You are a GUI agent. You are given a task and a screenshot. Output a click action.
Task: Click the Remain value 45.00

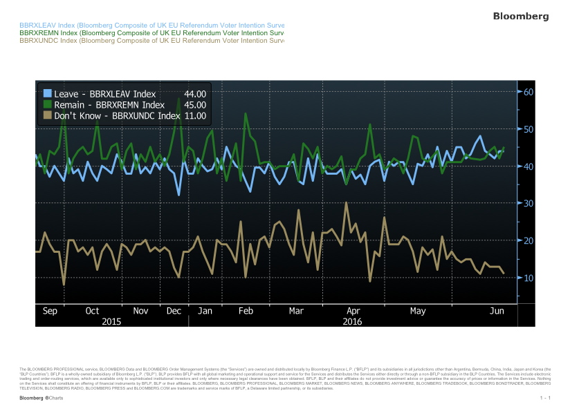(x=195, y=105)
